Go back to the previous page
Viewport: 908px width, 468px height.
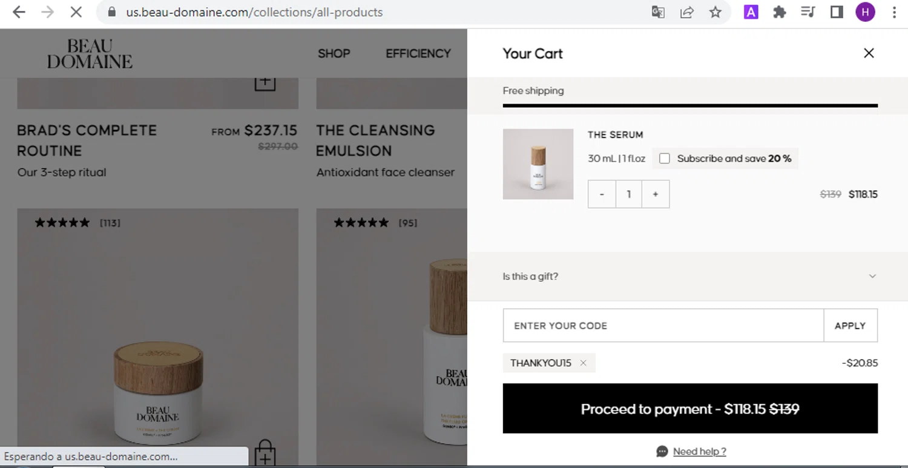pos(19,12)
